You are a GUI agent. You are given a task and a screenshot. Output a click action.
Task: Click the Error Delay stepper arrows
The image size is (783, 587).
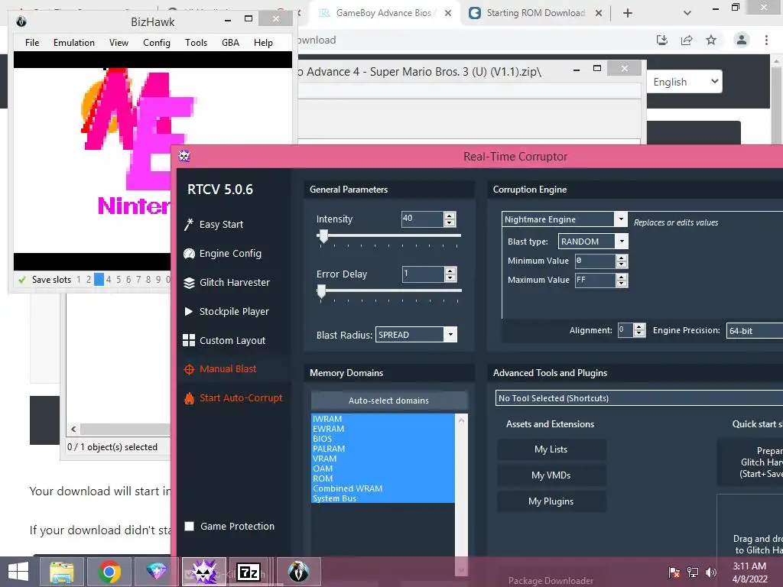450,274
